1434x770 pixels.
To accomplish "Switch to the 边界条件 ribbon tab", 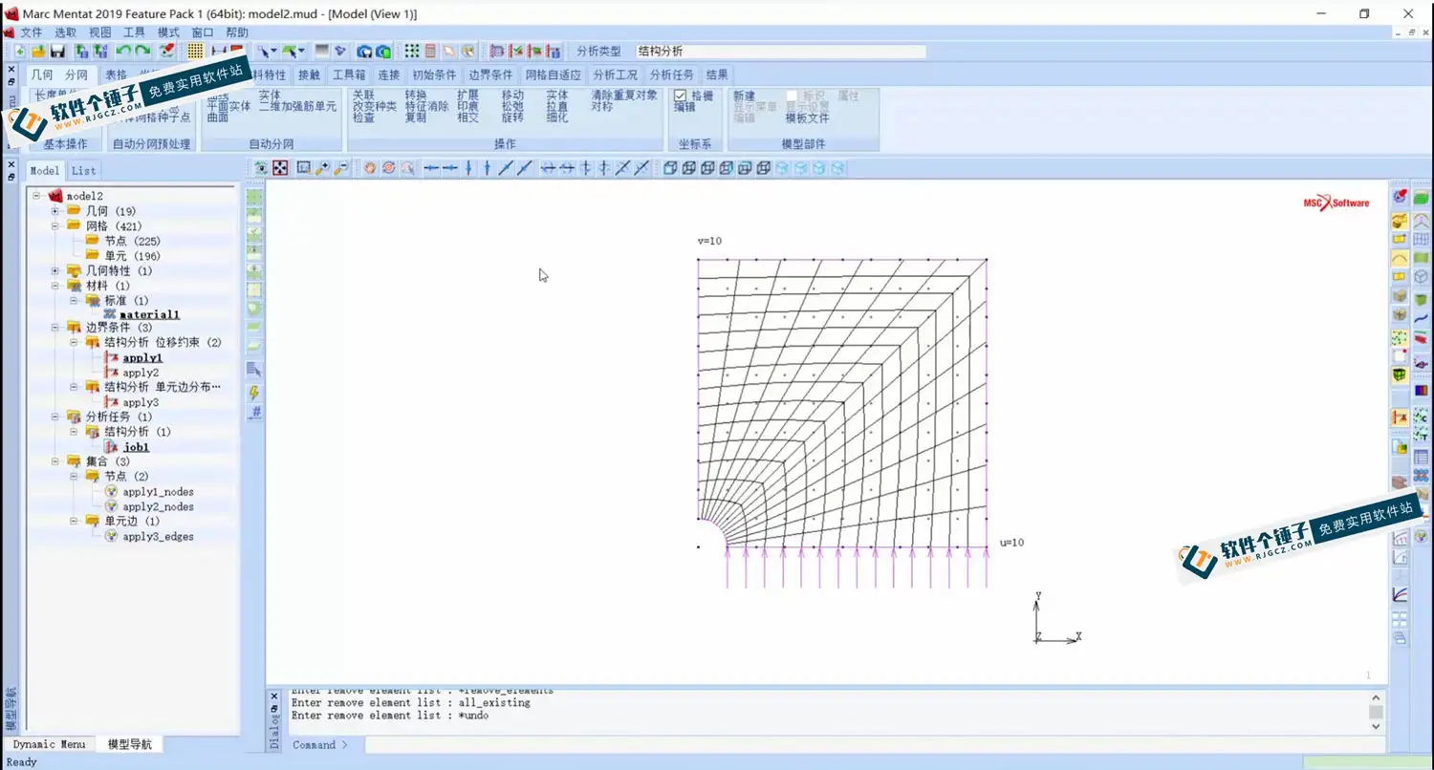I will point(490,75).
